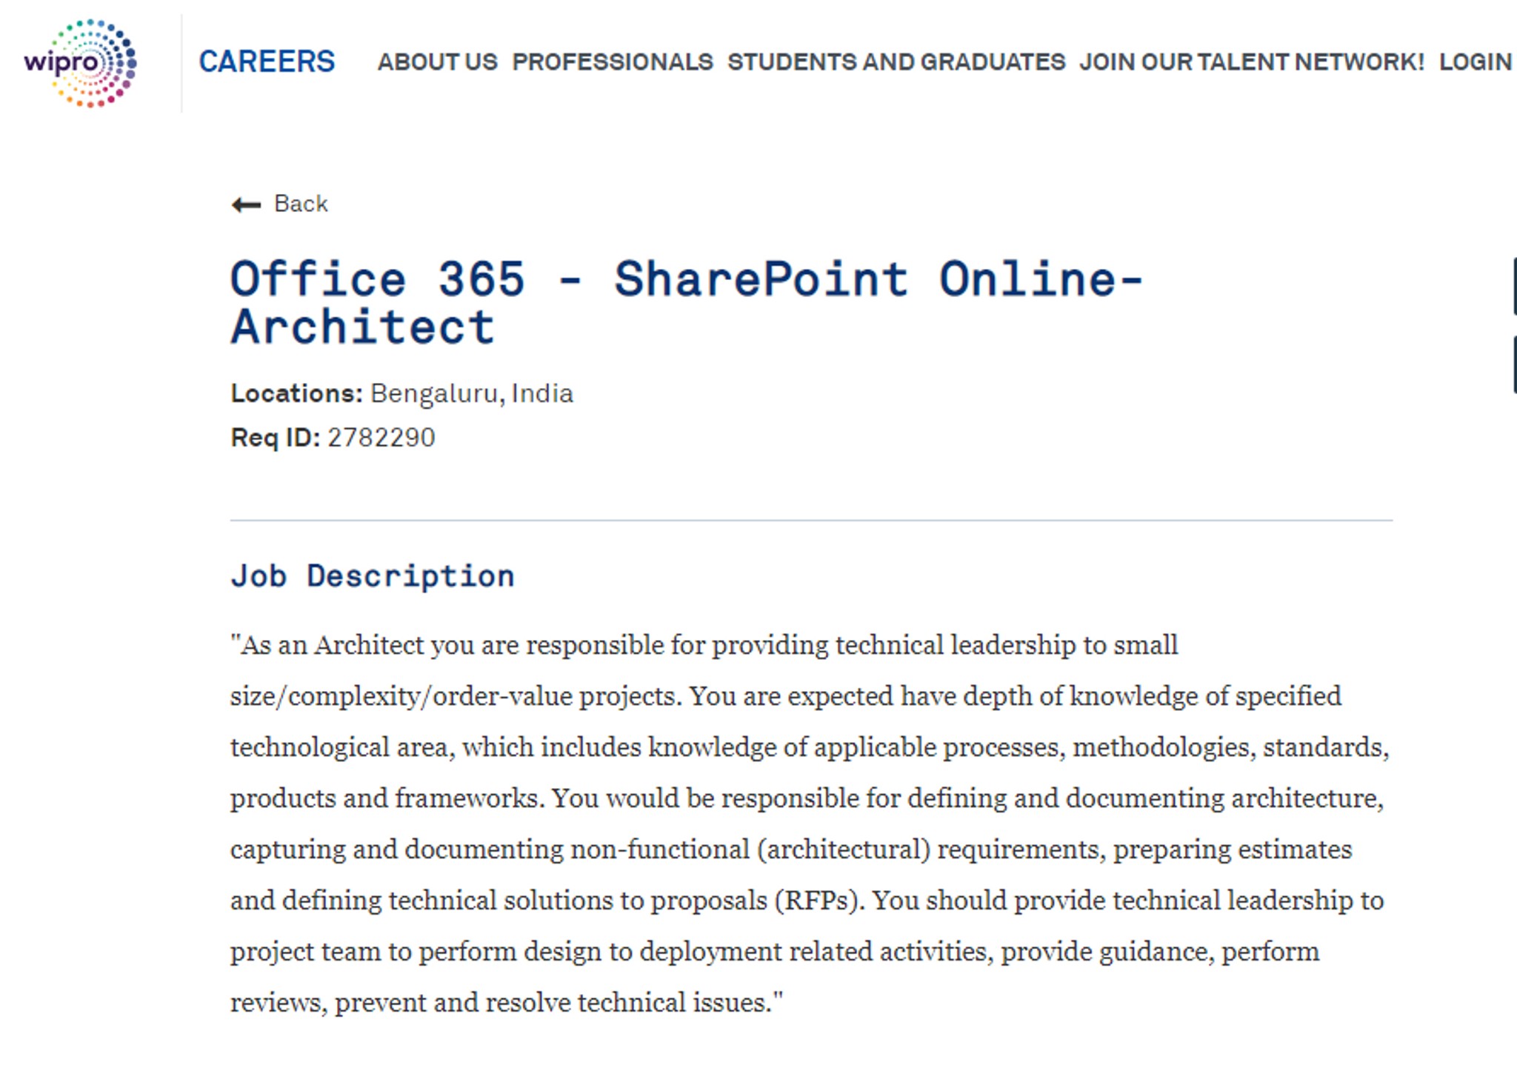
Task: Click the Req ID label
Action: (x=275, y=438)
